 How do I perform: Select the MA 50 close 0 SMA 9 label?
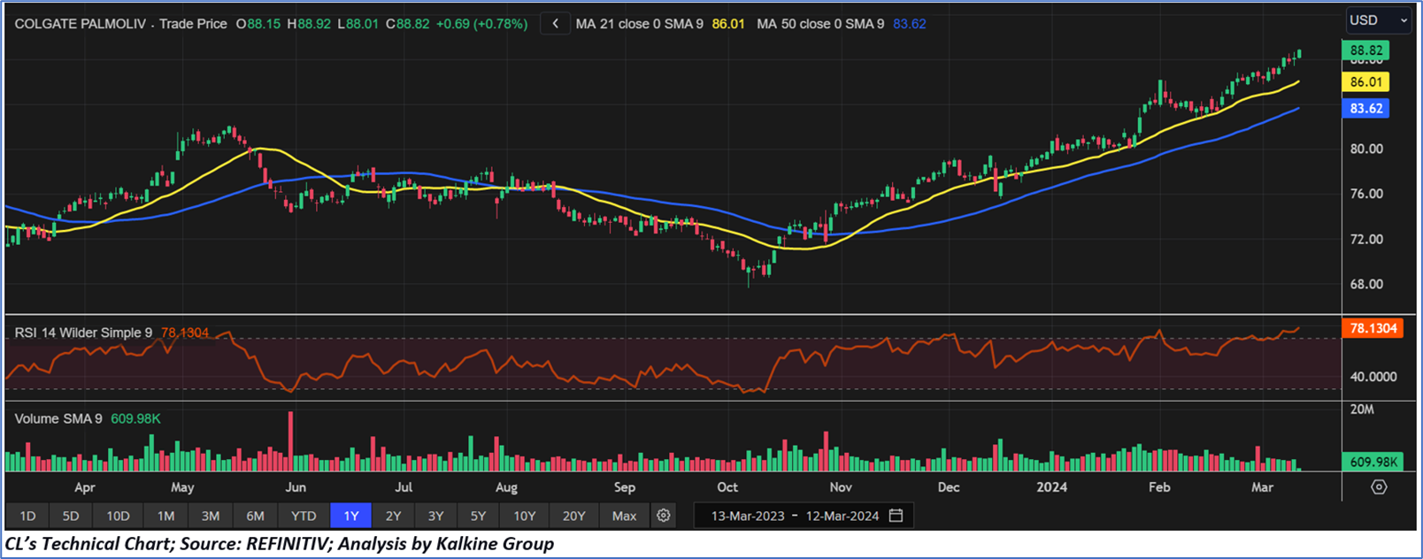tap(820, 24)
